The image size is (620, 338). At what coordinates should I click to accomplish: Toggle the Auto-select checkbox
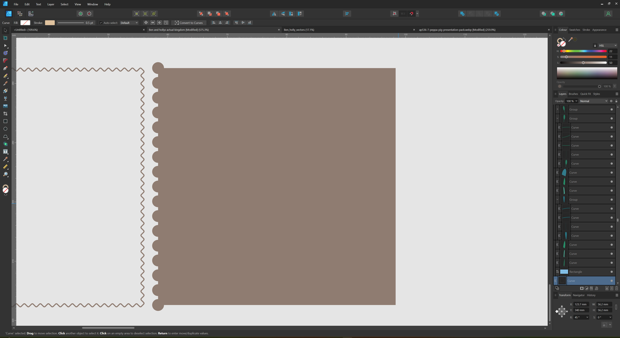101,22
